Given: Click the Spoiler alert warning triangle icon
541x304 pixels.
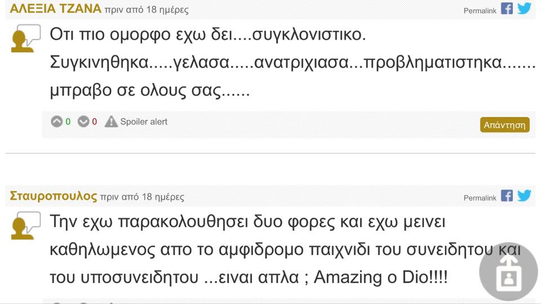Looking at the screenshot, I should click(111, 122).
